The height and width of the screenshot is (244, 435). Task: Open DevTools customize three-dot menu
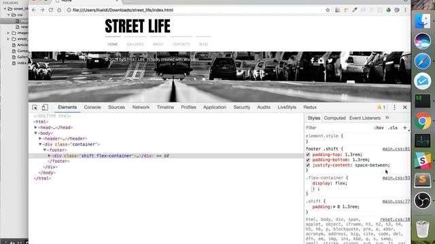394,107
